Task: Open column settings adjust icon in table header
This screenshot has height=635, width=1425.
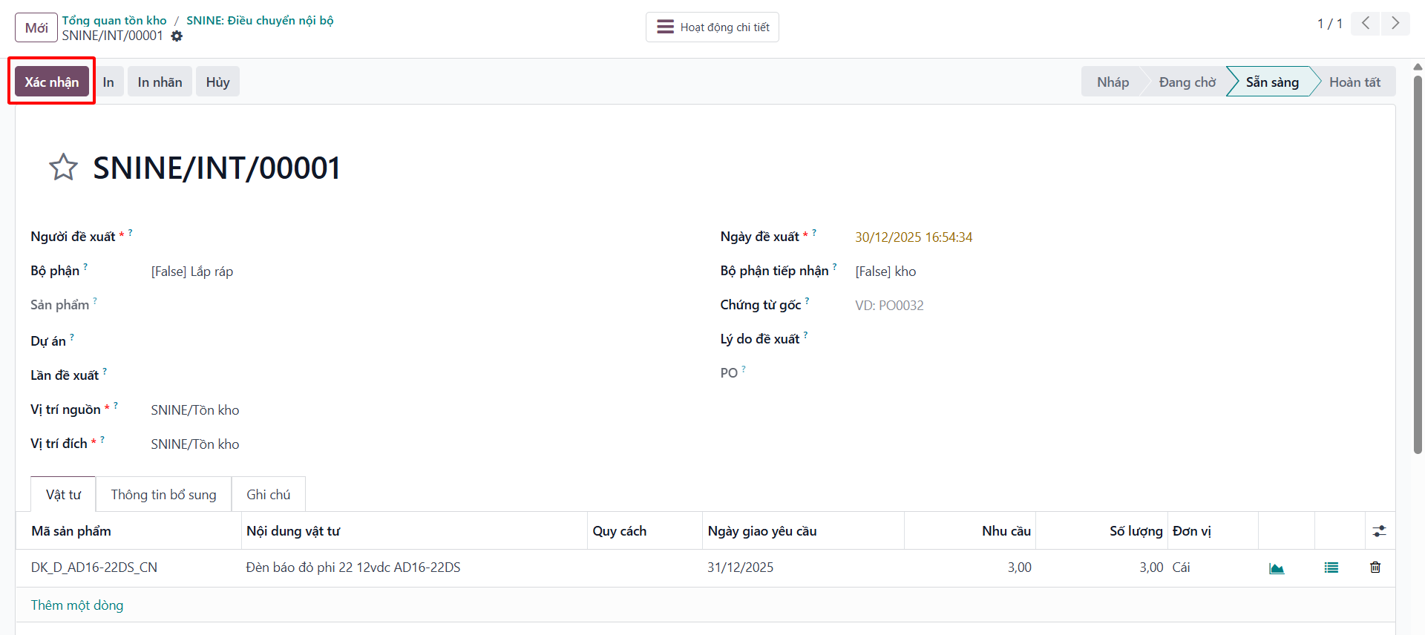Action: (1379, 531)
